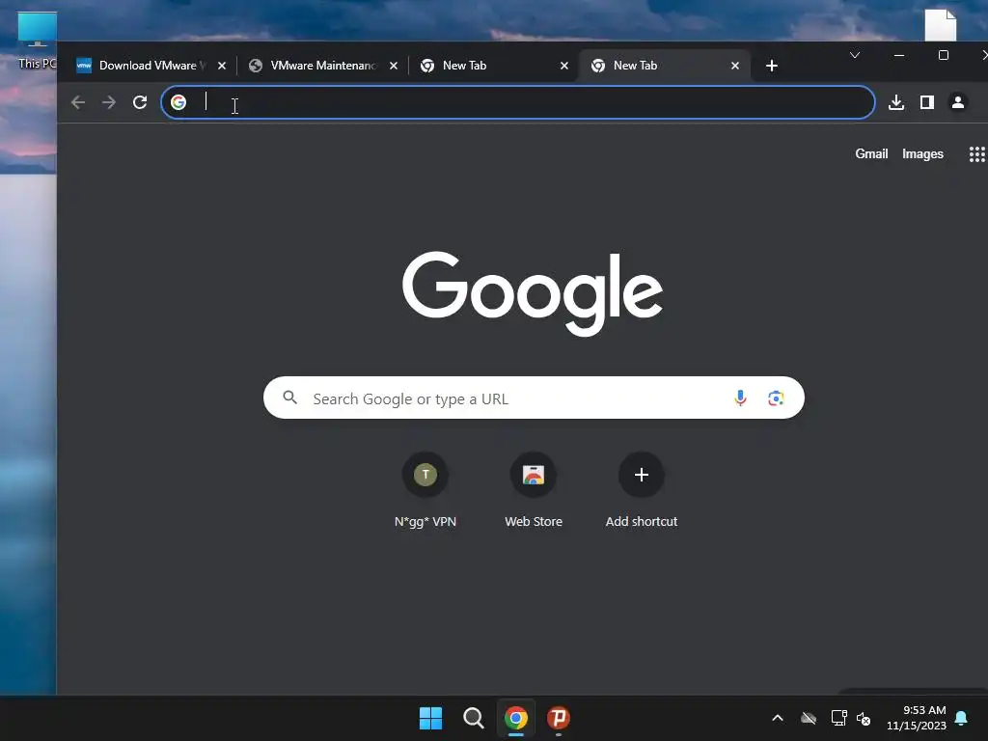The height and width of the screenshot is (741, 988).
Task: Open Google Images link
Action: point(922,153)
